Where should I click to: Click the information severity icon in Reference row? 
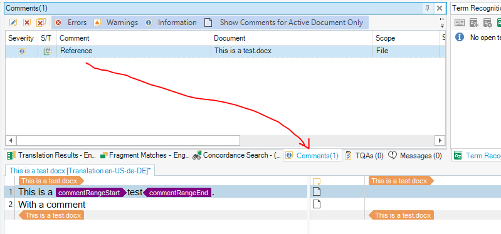(x=21, y=51)
